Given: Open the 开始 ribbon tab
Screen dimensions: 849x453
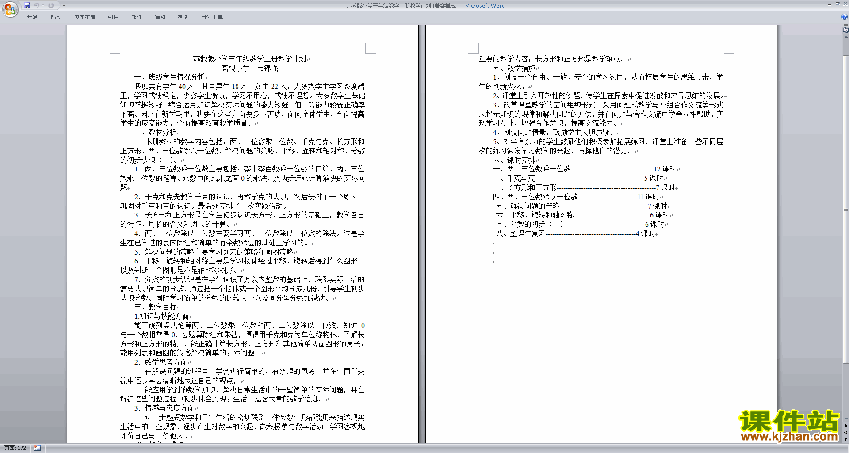Looking at the screenshot, I should (32, 17).
